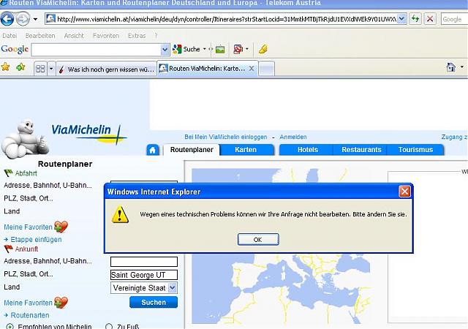Open the Ansicht menu
The height and width of the screenshot is (329, 468).
(x=74, y=36)
